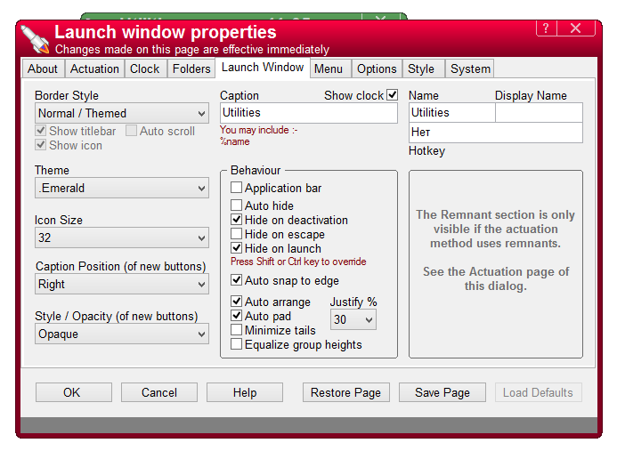Click the Caption text field

[309, 113]
